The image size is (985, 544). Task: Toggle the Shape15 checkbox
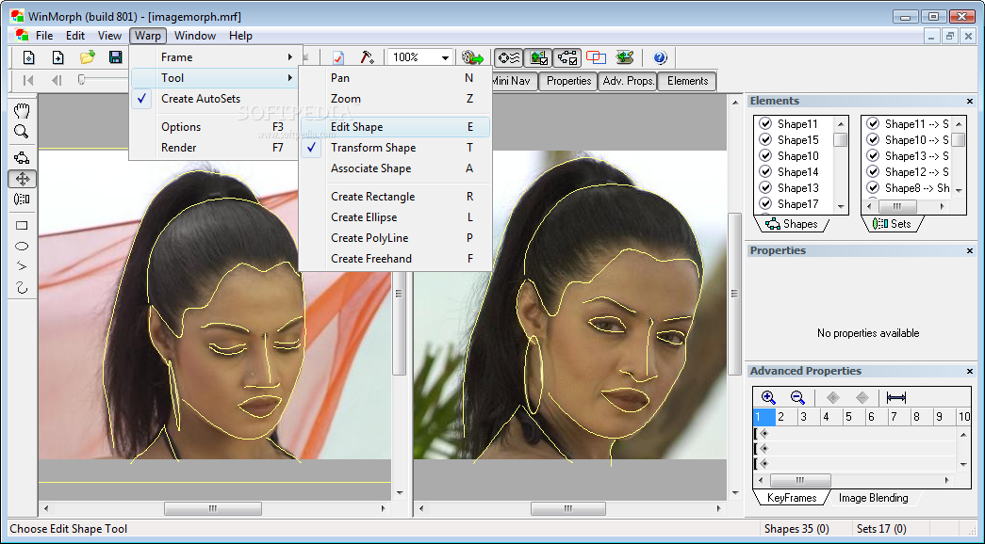(765, 140)
